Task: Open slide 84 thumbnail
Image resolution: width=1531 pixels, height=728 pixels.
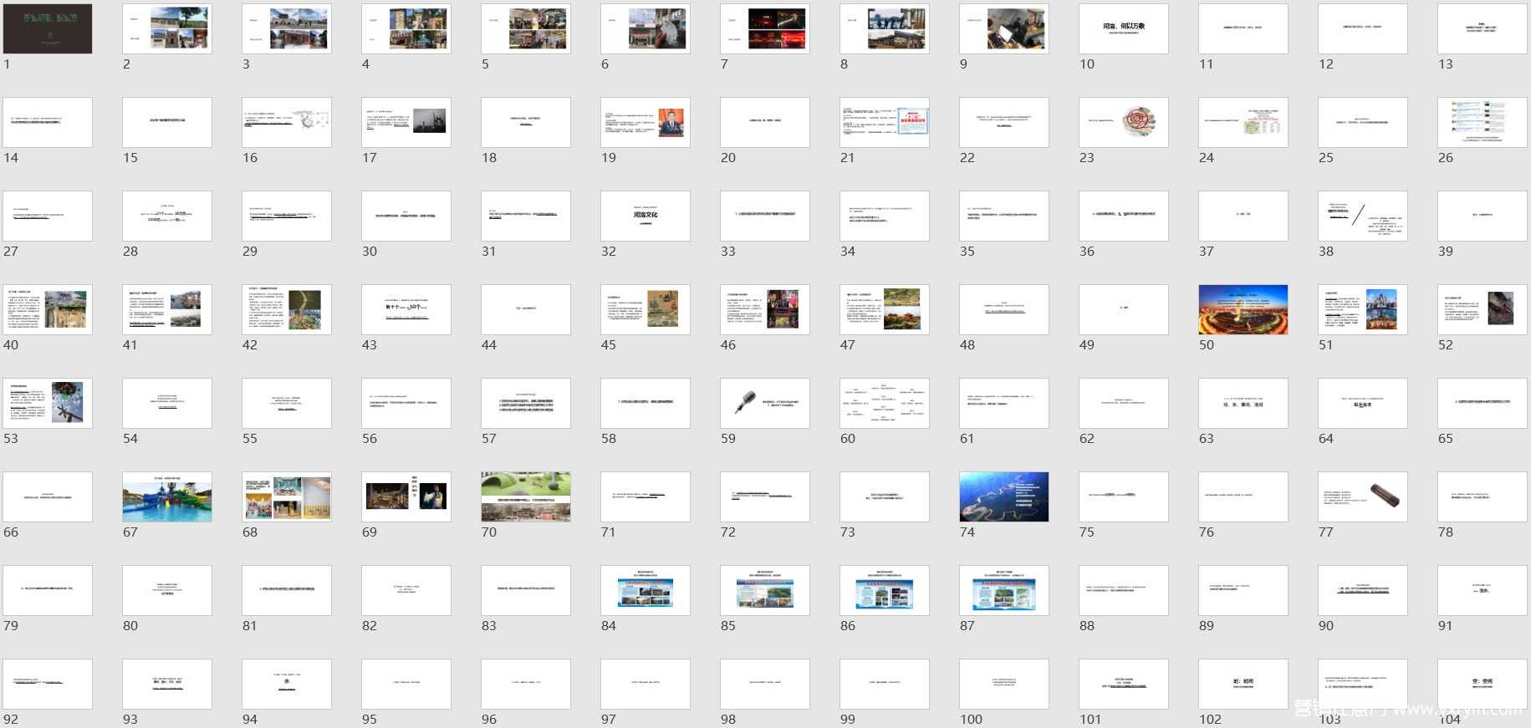Action: click(646, 590)
